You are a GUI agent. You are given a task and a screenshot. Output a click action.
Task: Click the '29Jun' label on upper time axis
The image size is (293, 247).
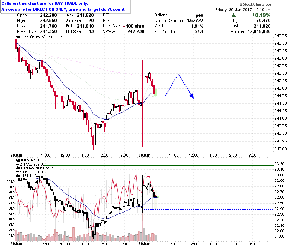point(16,155)
